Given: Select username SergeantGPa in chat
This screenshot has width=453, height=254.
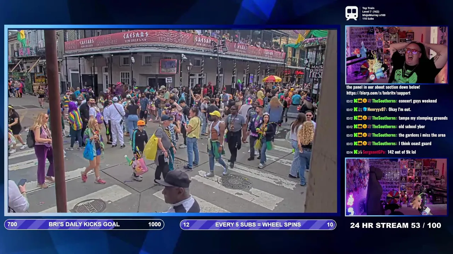Looking at the screenshot, I should pyautogui.click(x=374, y=152).
